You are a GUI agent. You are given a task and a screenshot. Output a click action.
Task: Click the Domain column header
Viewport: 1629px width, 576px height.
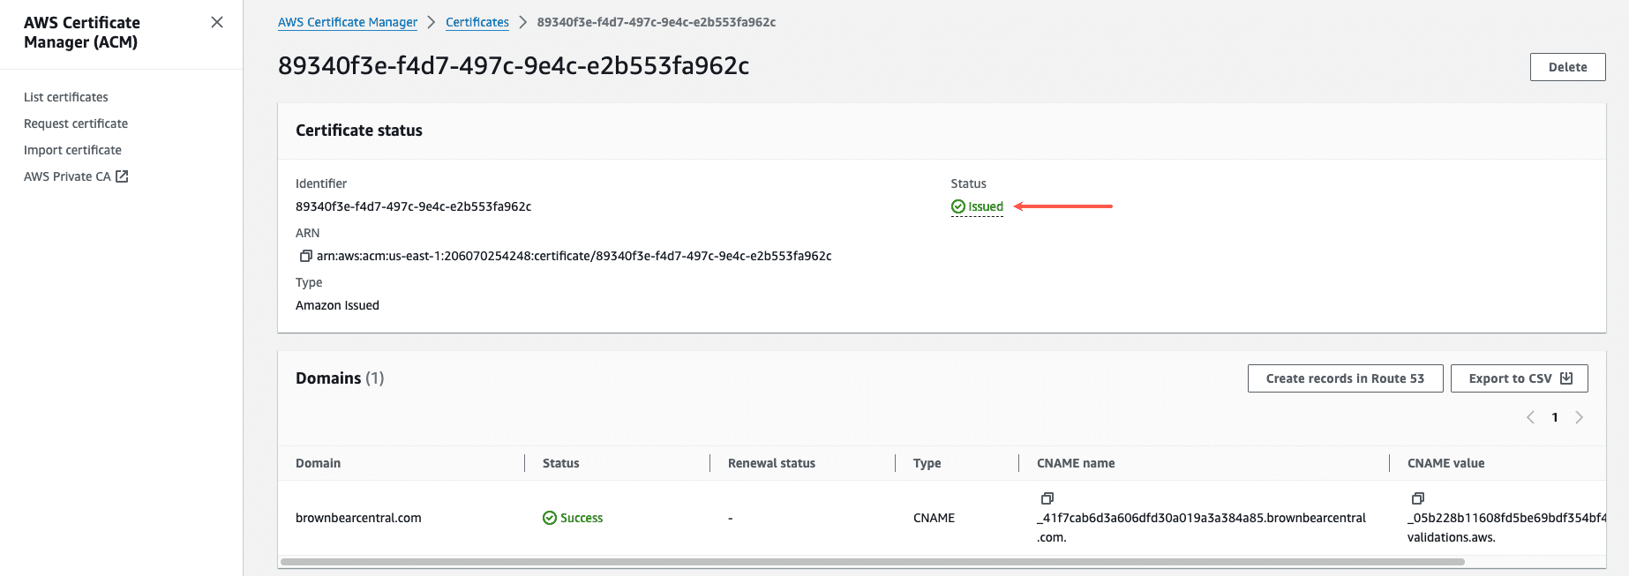[x=318, y=463]
